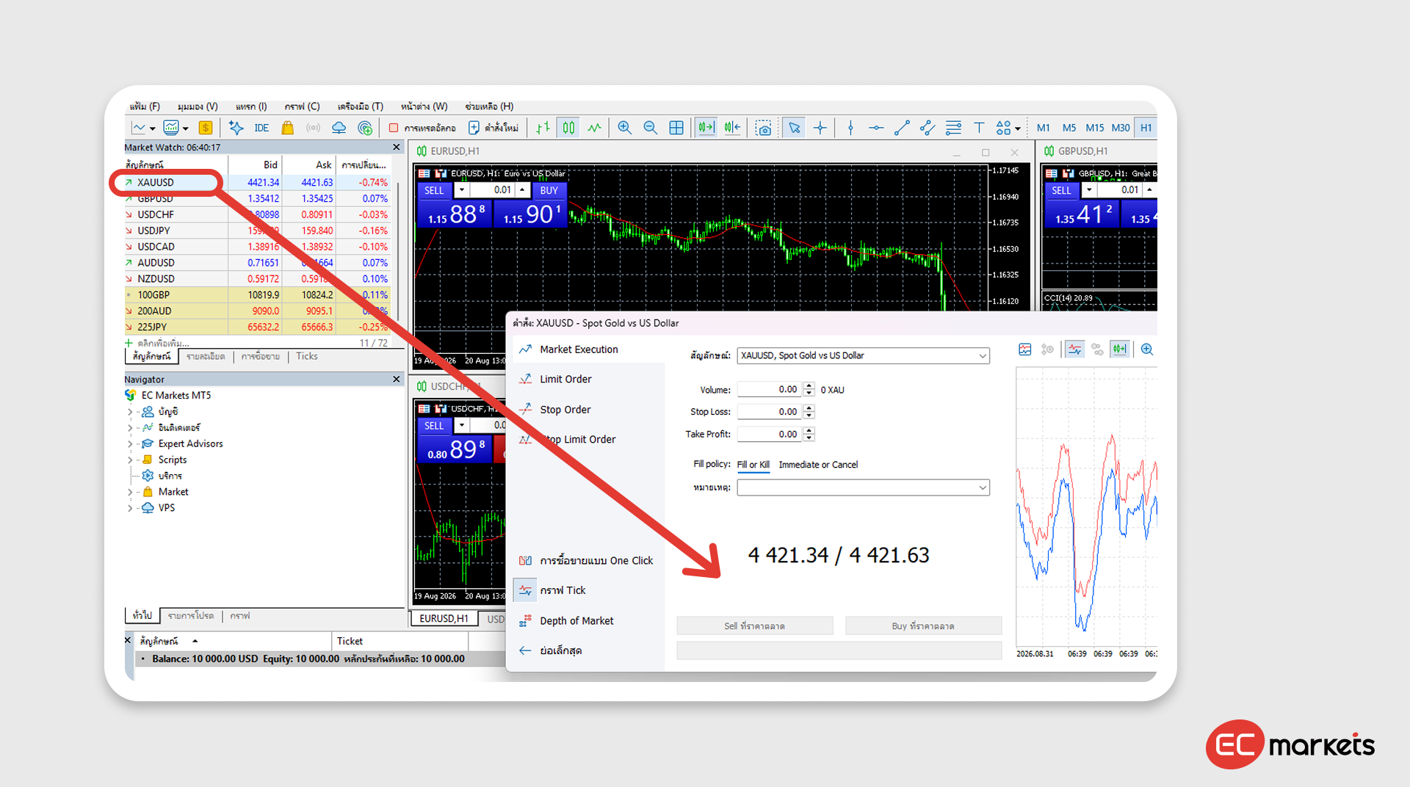Image resolution: width=1410 pixels, height=787 pixels.
Task: Click the Stop Loss input field
Action: 770,412
